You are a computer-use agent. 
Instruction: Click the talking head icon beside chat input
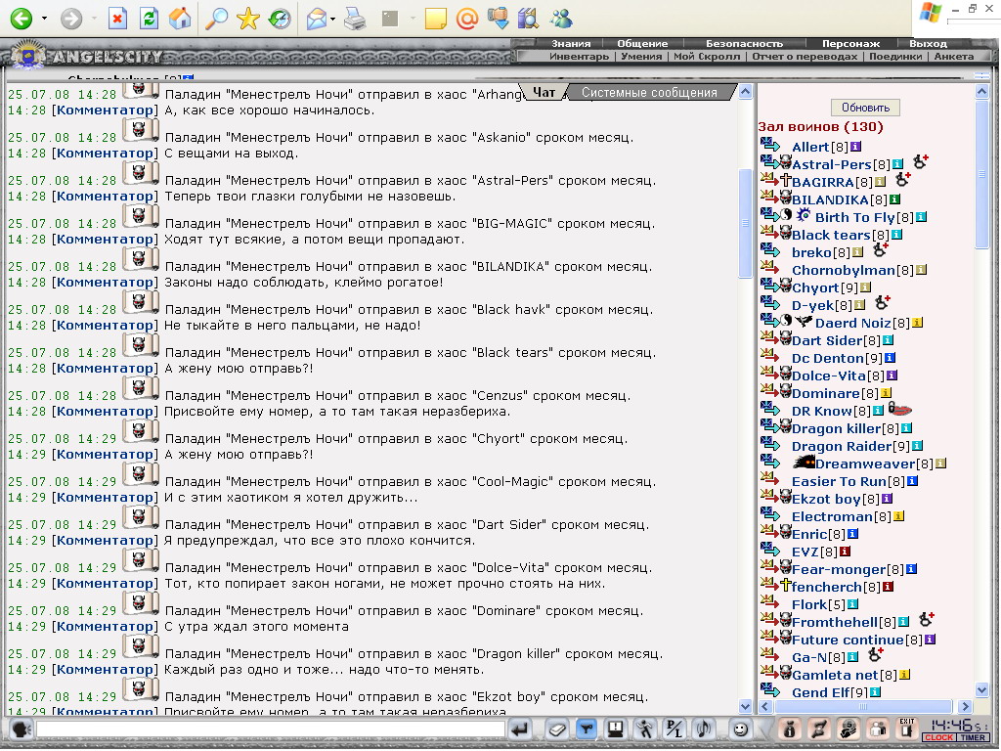point(22,729)
